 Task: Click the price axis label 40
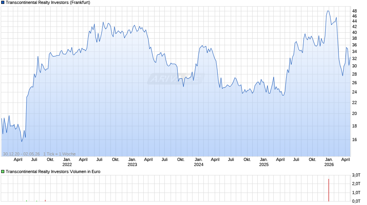coord(355,32)
